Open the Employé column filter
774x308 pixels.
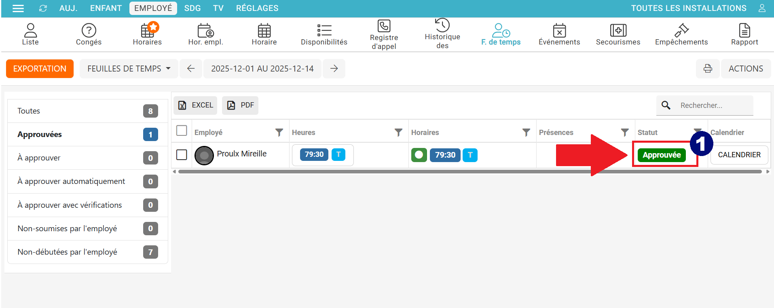click(x=279, y=133)
